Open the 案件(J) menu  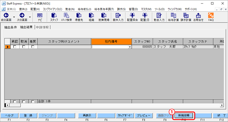23,9
